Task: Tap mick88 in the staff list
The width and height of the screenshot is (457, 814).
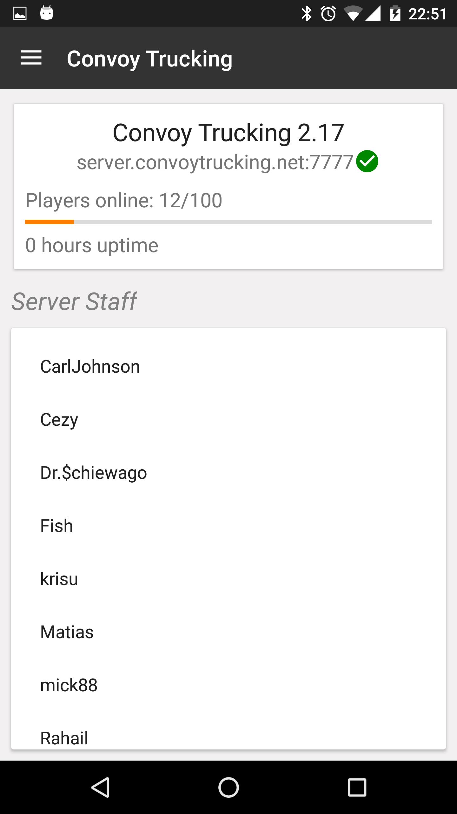Action: point(69,685)
